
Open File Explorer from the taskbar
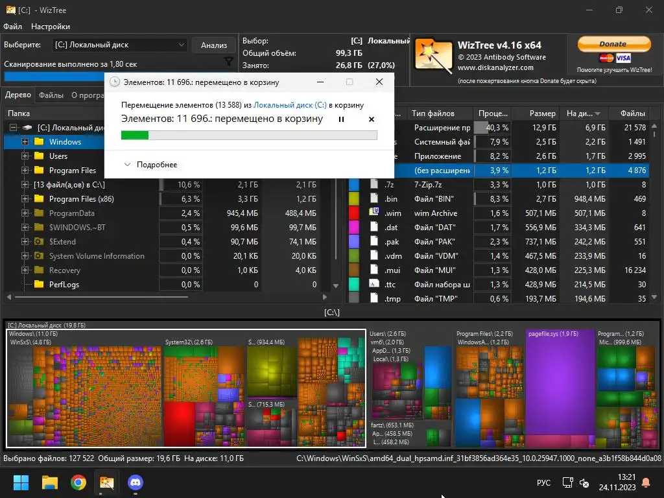[x=49, y=482]
